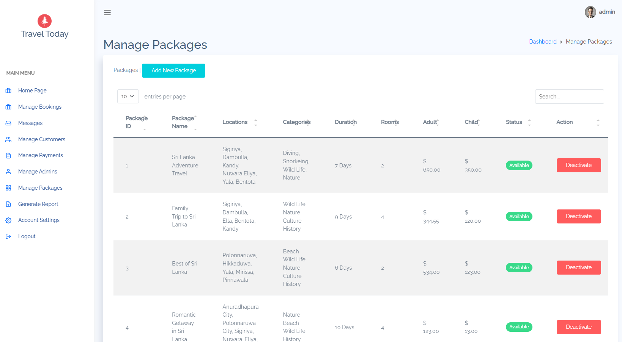Navigate to Dashboard via the breadcrumb link
Viewport: 622px width, 342px height.
[x=543, y=41]
